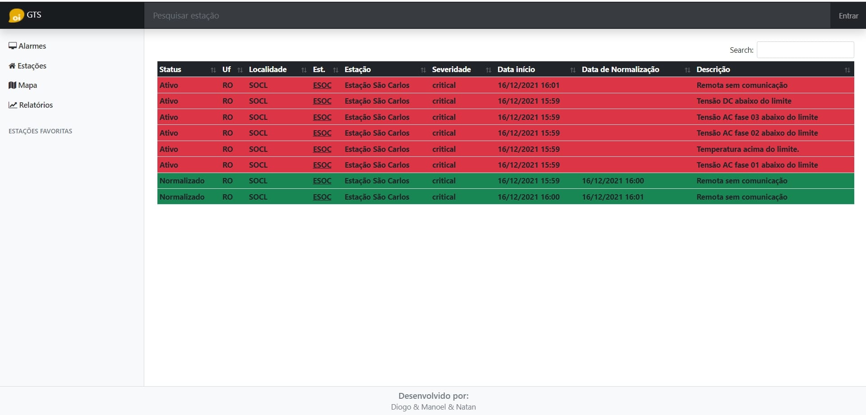The width and height of the screenshot is (866, 415).
Task: Focus the Pesquisar estação search field
Action: [487, 16]
